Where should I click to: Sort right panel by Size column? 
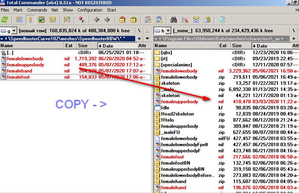pyautogui.click(x=241, y=46)
